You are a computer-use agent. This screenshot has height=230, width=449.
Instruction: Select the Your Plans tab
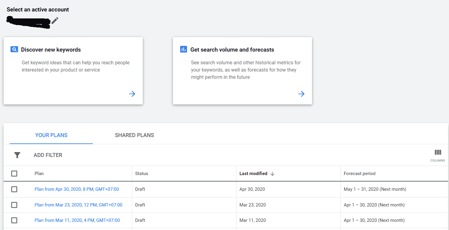pos(51,135)
